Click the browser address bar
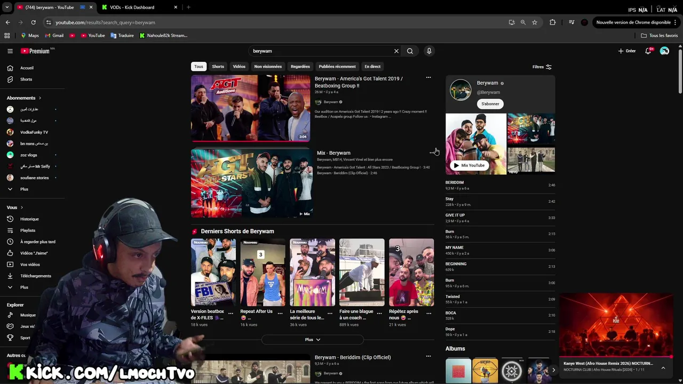The width and height of the screenshot is (683, 384). click(277, 22)
